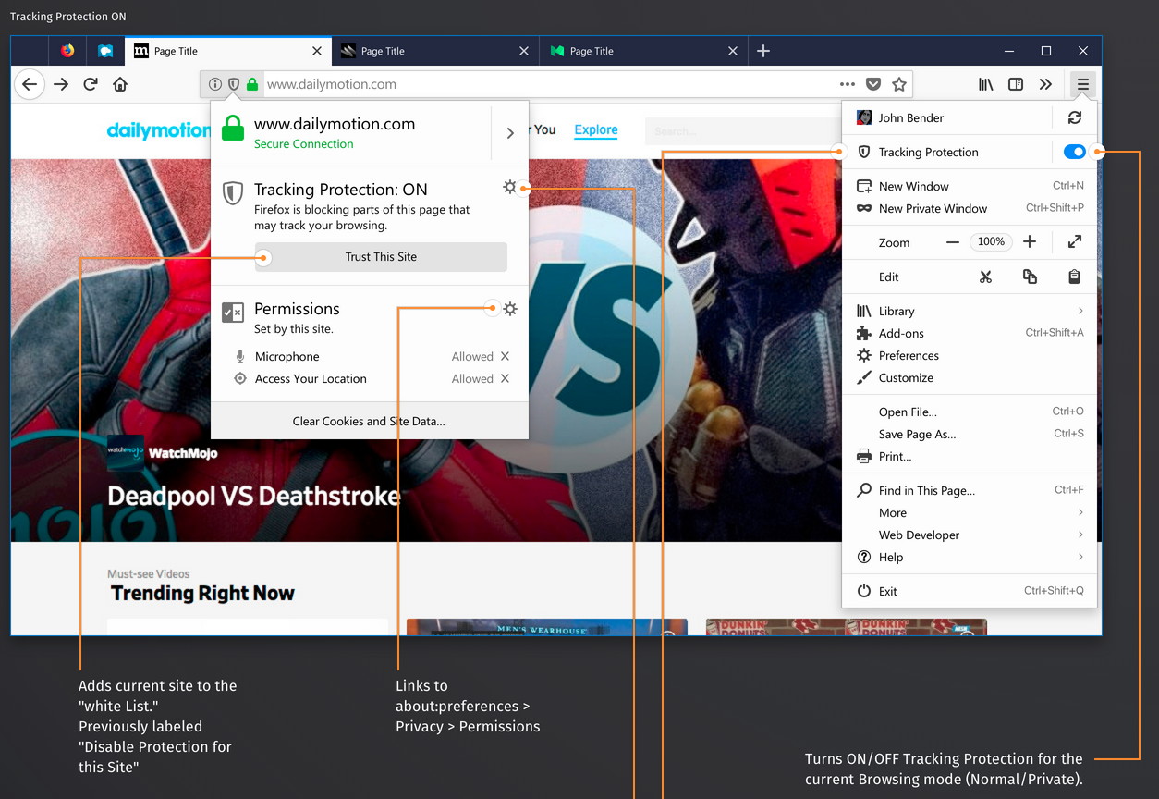The image size is (1159, 799).
Task: Switch to the second Page Title tab
Action: [x=383, y=51]
